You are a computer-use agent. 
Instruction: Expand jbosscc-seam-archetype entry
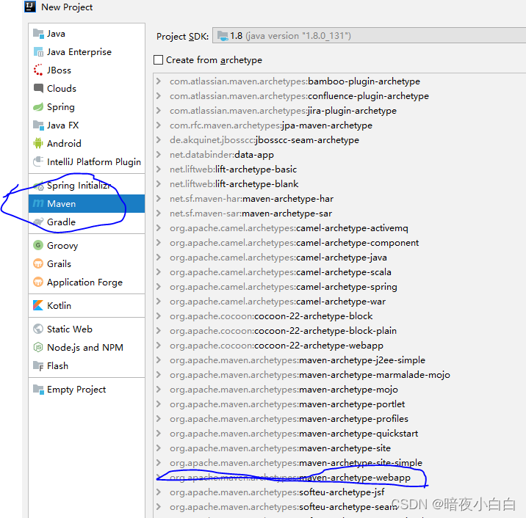(159, 139)
